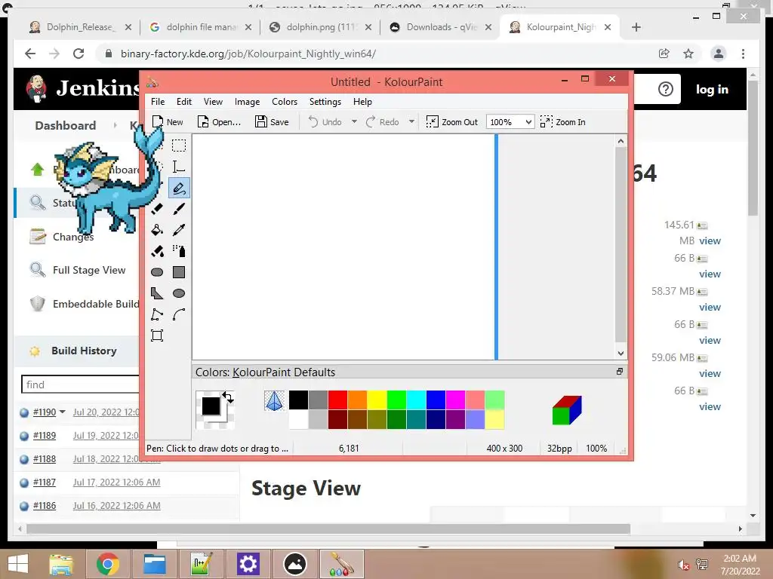Select the Curve tool
This screenshot has width=773, height=579.
tap(178, 314)
